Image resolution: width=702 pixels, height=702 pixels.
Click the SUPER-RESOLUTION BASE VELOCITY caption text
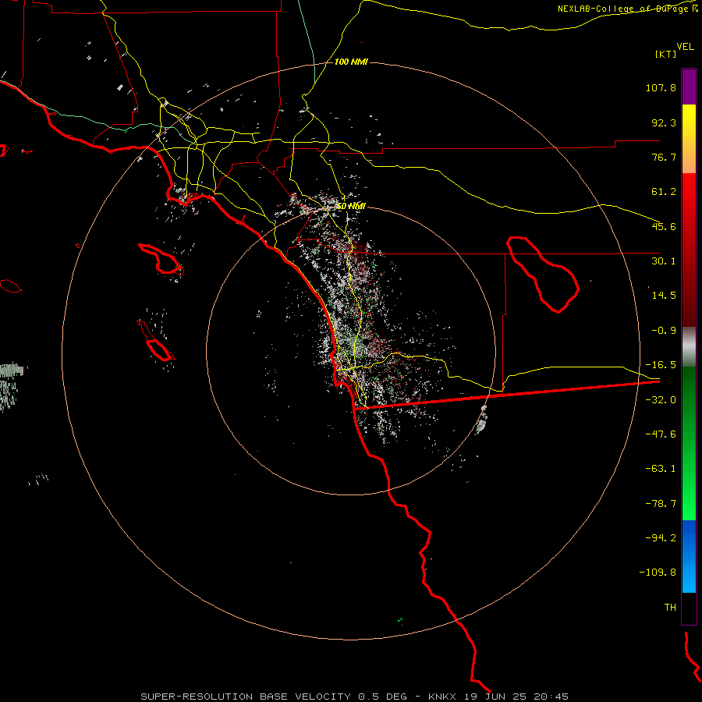click(246, 697)
